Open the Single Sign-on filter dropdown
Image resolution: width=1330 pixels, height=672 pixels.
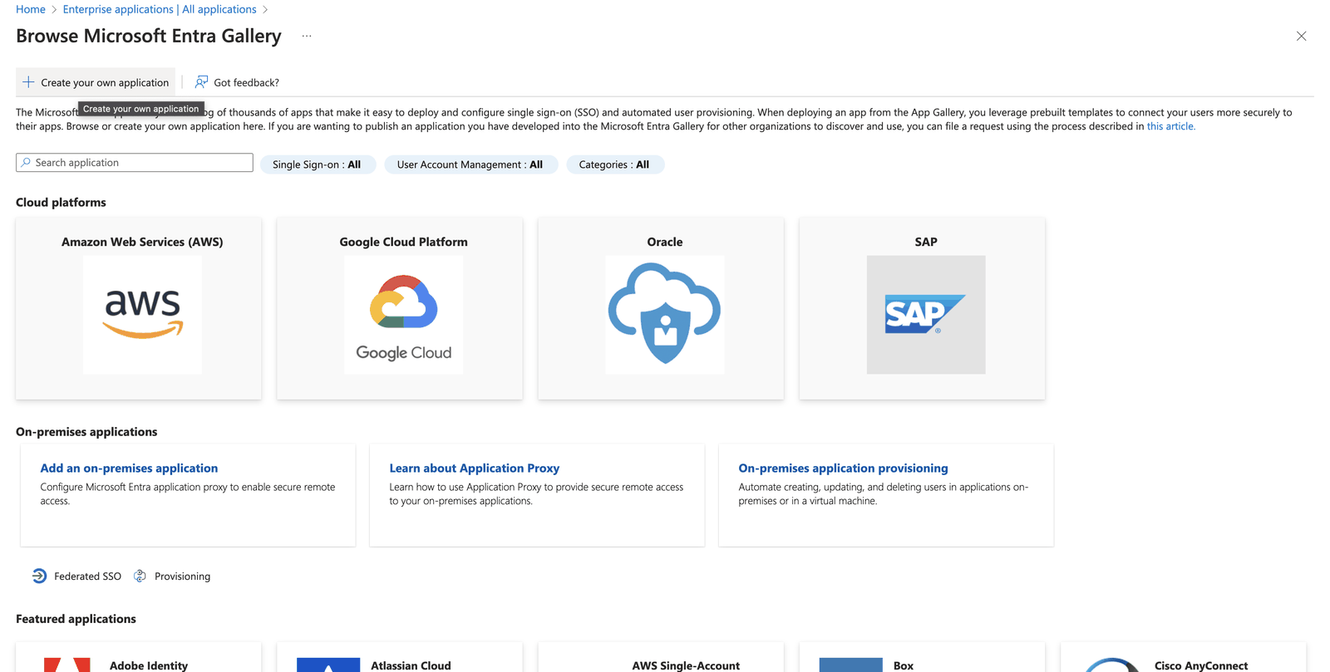pos(318,164)
